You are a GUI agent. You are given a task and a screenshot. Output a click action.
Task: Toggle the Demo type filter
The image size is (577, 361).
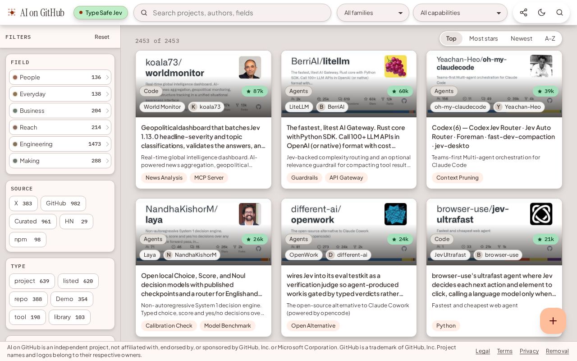72,299
